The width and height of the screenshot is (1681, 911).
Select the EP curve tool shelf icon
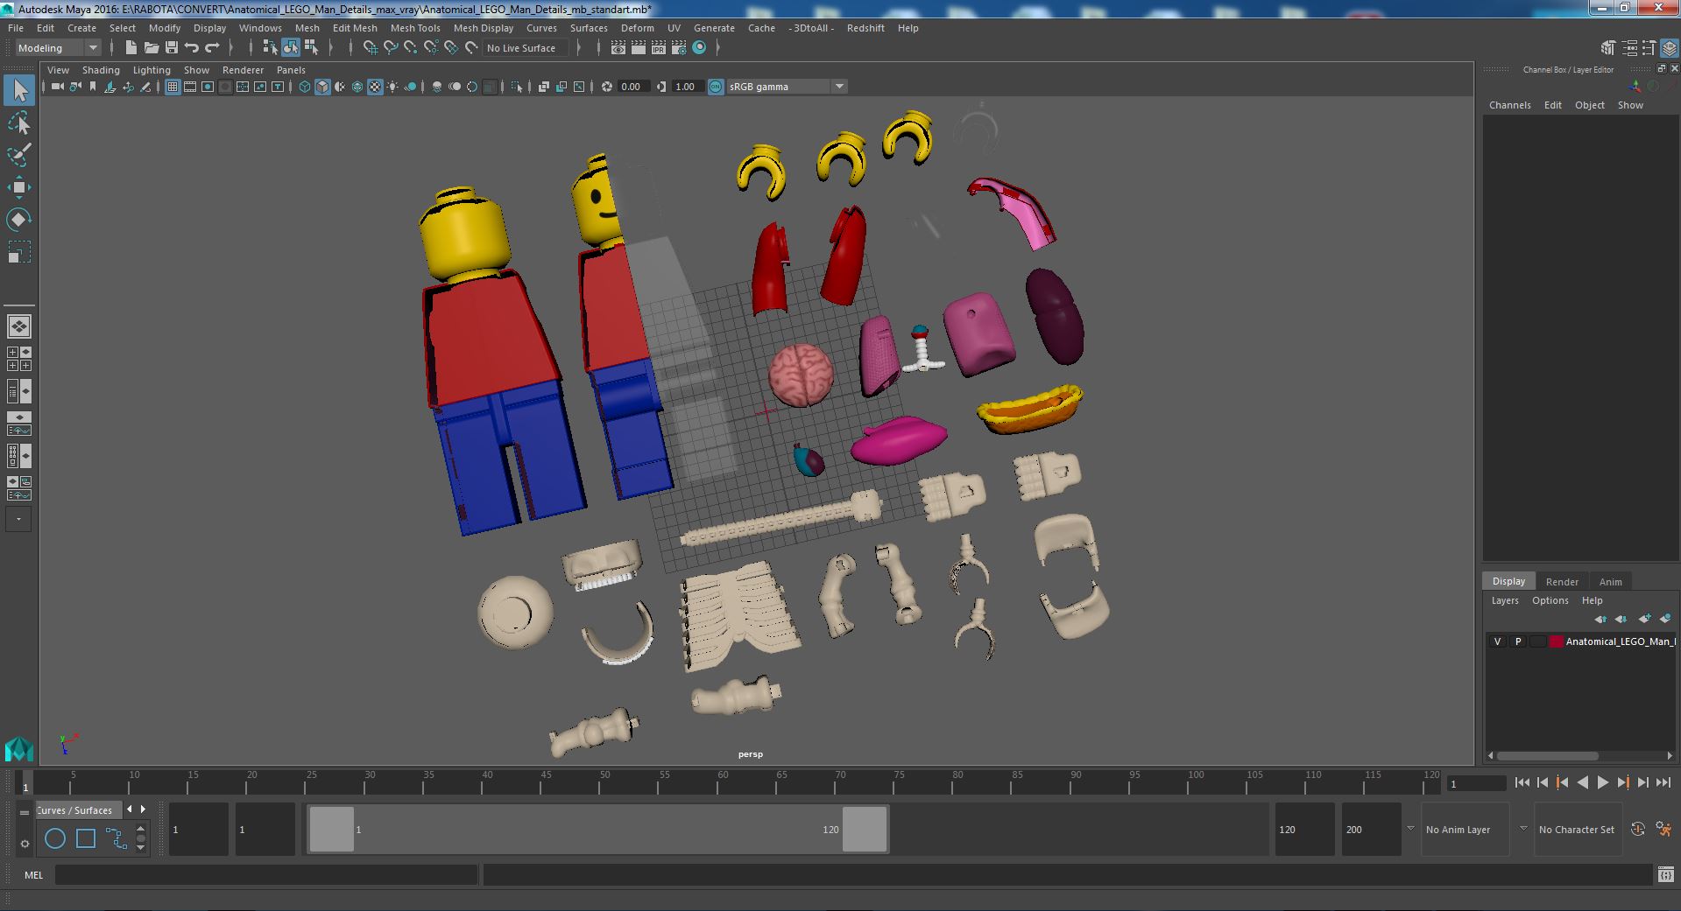117,838
